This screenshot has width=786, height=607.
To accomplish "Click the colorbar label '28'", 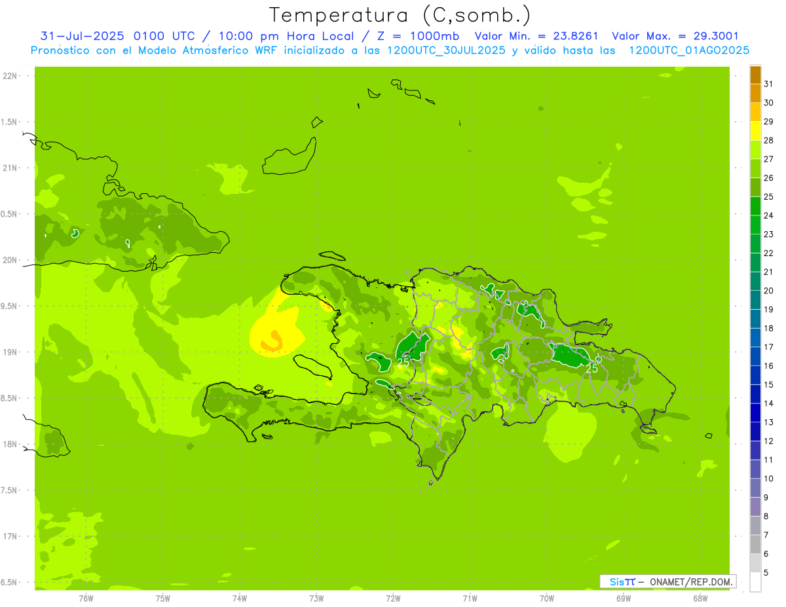I will [x=768, y=140].
